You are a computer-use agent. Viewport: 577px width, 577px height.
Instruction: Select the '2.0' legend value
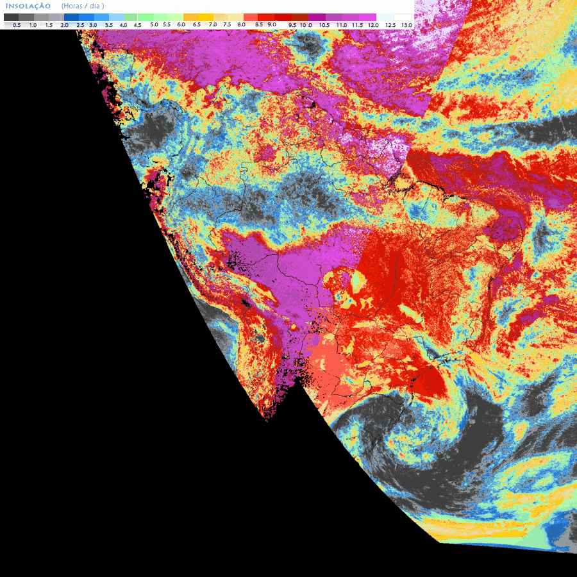coord(64,26)
